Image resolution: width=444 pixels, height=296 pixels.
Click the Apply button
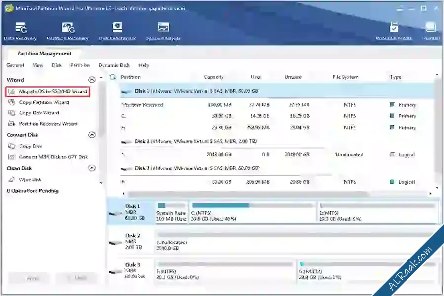coord(29,278)
